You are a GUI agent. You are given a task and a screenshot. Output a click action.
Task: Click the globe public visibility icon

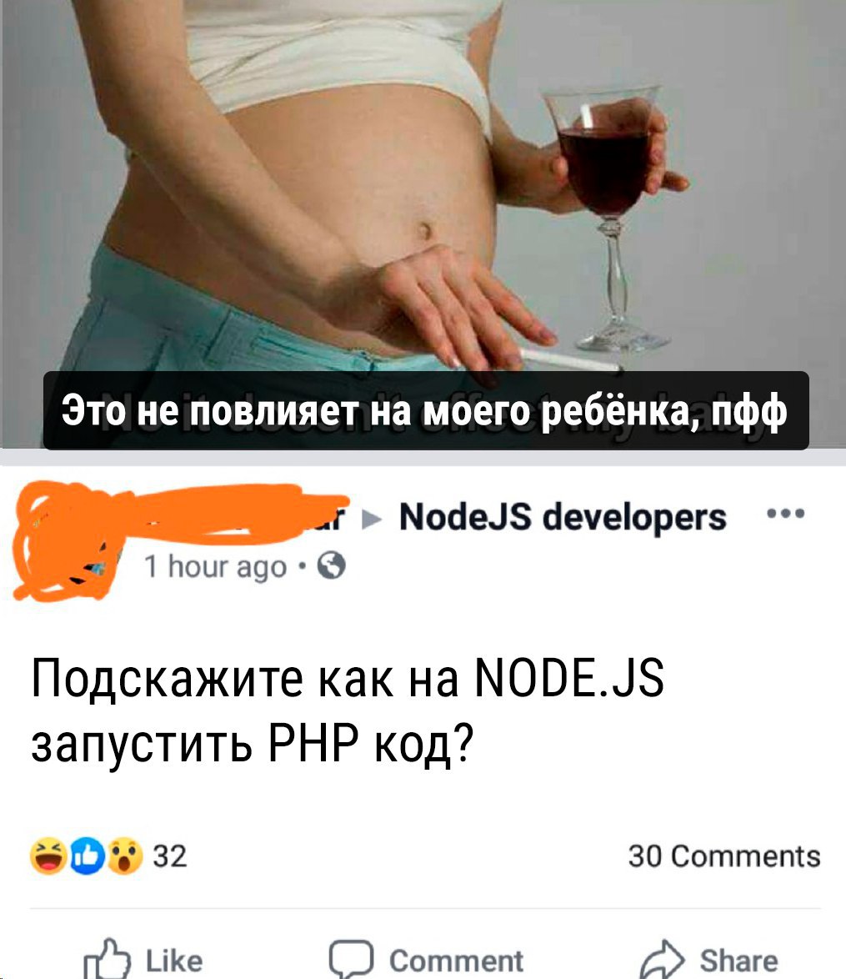click(x=331, y=566)
